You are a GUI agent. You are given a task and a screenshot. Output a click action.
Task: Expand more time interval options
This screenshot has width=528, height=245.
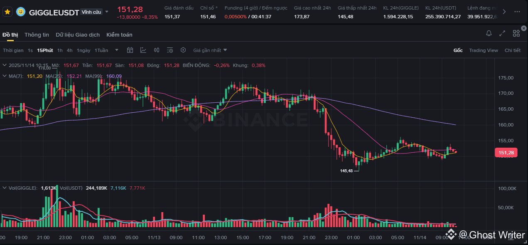click(x=117, y=50)
